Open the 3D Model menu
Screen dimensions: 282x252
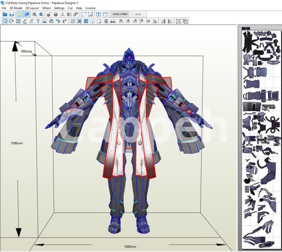tap(16, 8)
